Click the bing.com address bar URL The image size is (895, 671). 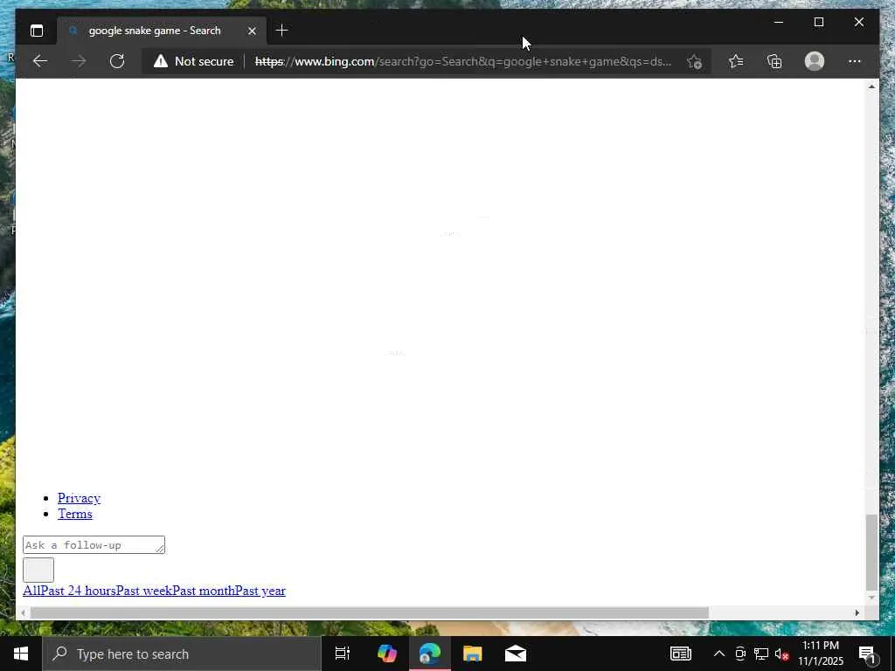[x=463, y=61]
